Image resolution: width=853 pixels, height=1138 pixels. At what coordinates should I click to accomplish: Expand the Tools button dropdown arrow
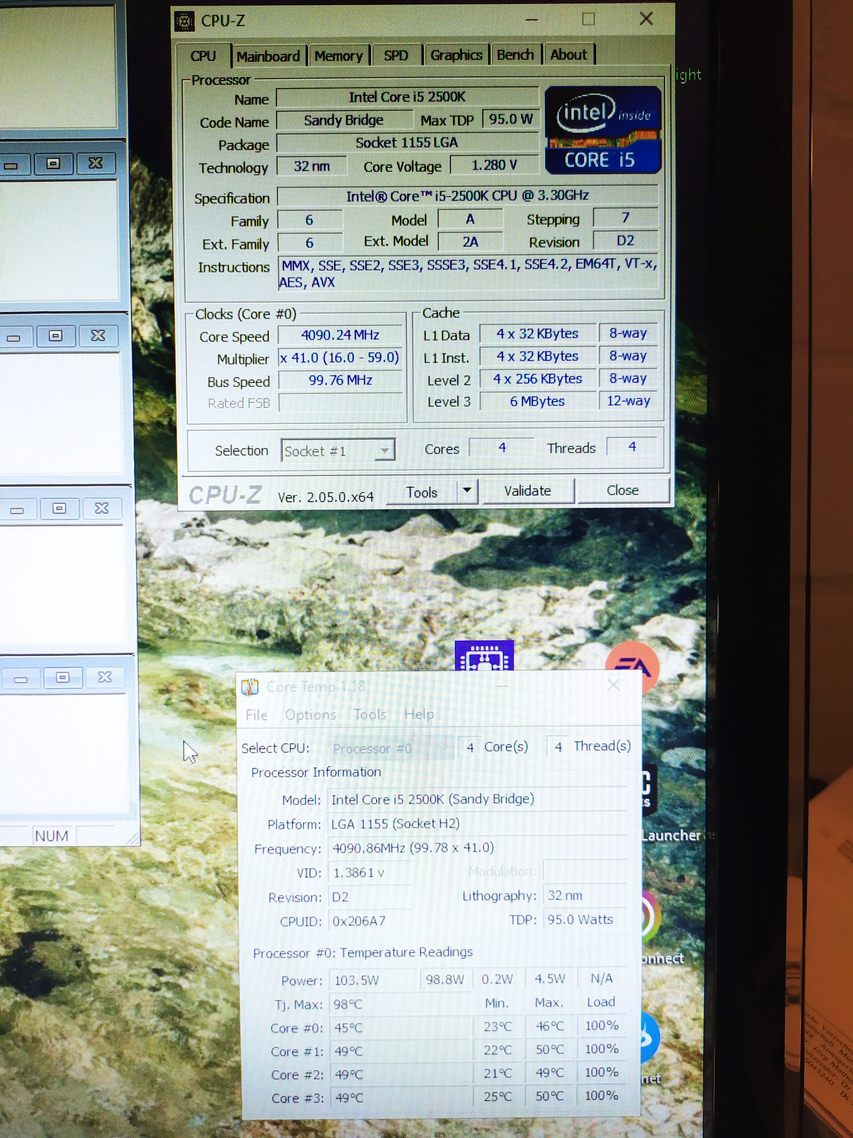467,490
